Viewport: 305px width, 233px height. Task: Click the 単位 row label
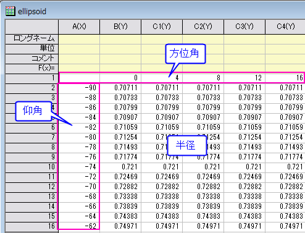coord(31,49)
